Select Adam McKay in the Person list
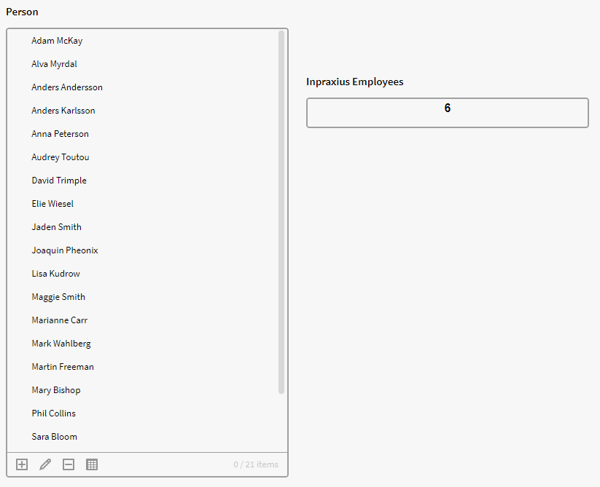Screen dimensions: 600x487 57,41
